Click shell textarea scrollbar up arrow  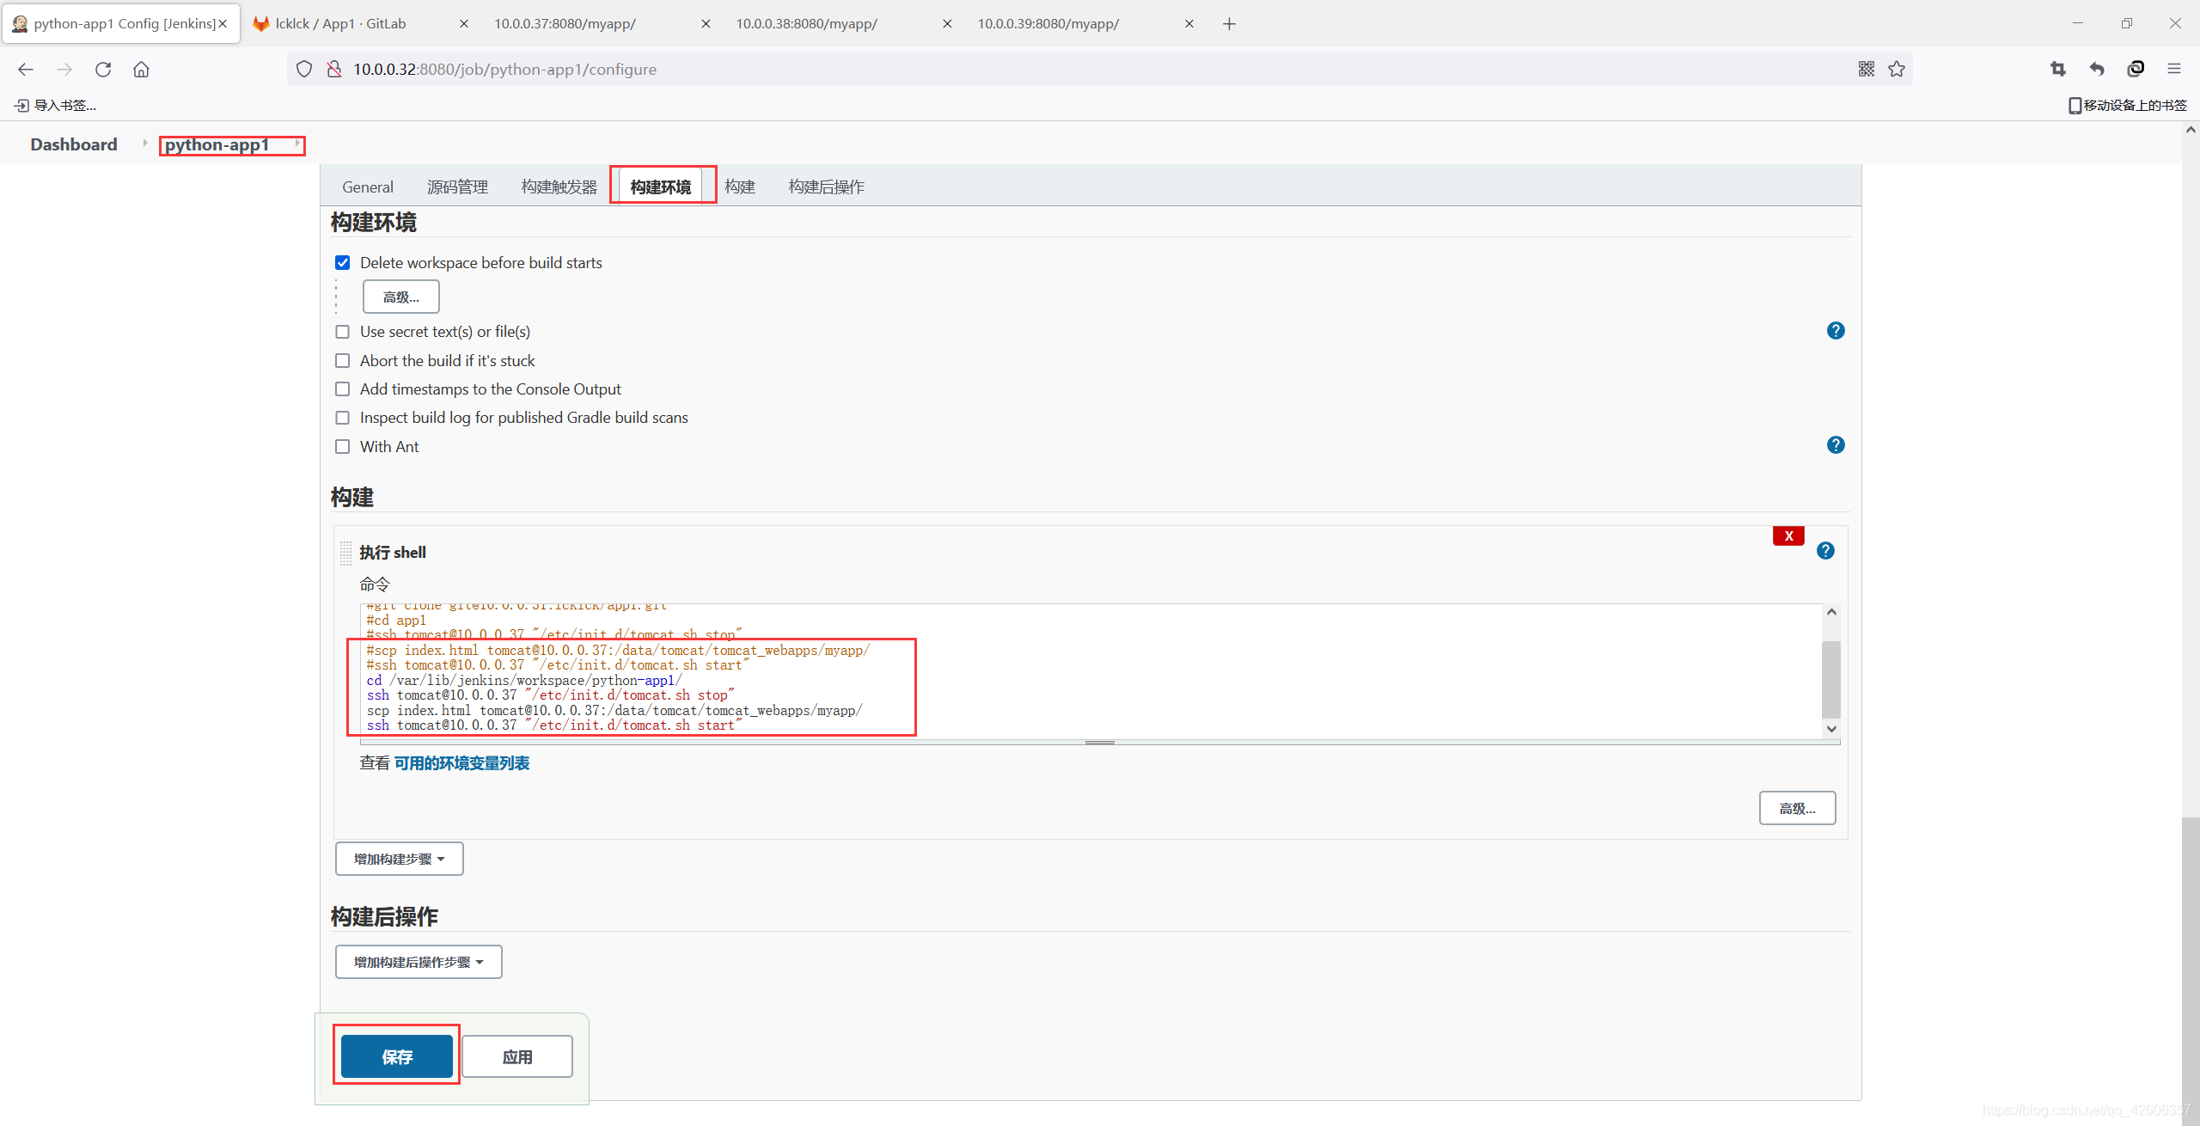(1831, 612)
